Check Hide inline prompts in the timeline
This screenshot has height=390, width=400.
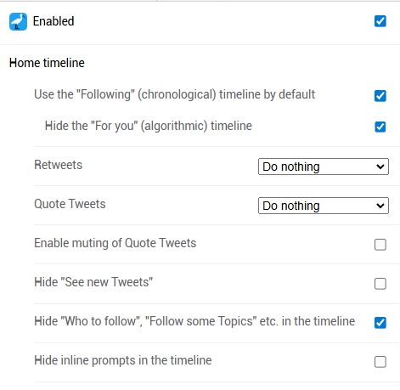[380, 362]
